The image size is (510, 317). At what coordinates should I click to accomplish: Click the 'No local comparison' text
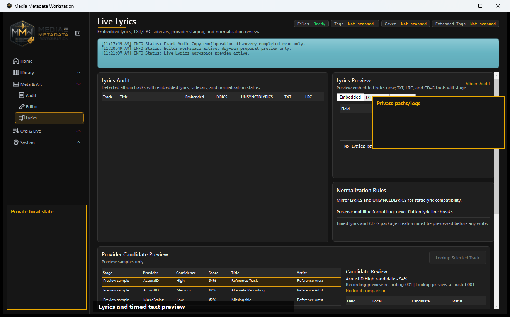coord(366,291)
